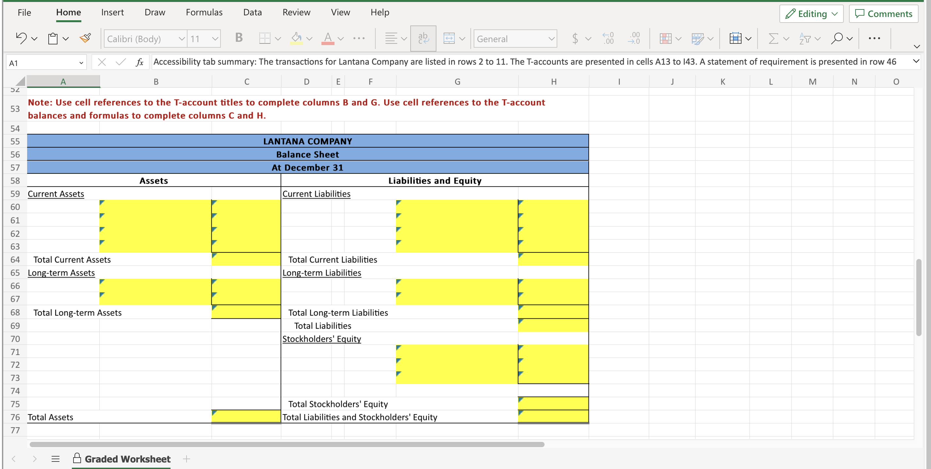Open the Editing mode dropdown
Image resolution: width=931 pixels, height=469 pixels.
pos(811,14)
